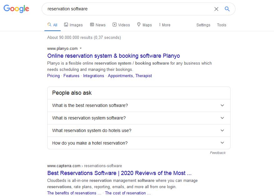Open dropdown arrow next to www.planyo.com
Viewport: 274px width, 196px height.
click(x=81, y=48)
